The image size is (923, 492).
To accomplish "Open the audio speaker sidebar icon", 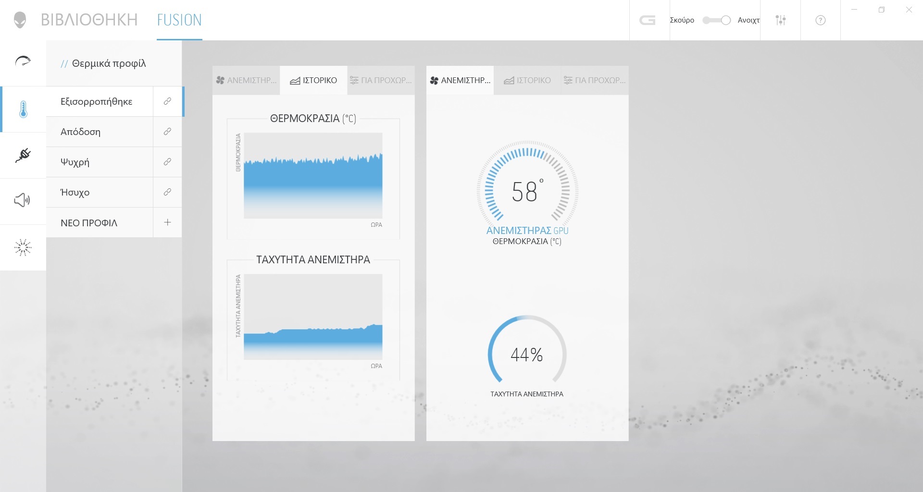I will [x=23, y=200].
